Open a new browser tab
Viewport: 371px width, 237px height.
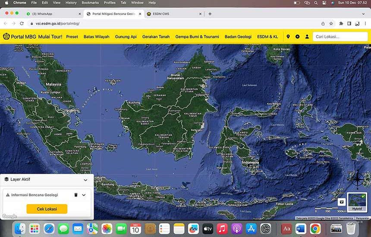[210, 14]
